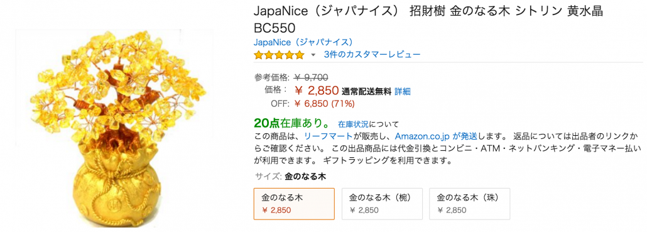647x232 pixels.
Task: Expand the rating breakdown dropdown arrow
Action: coord(313,55)
